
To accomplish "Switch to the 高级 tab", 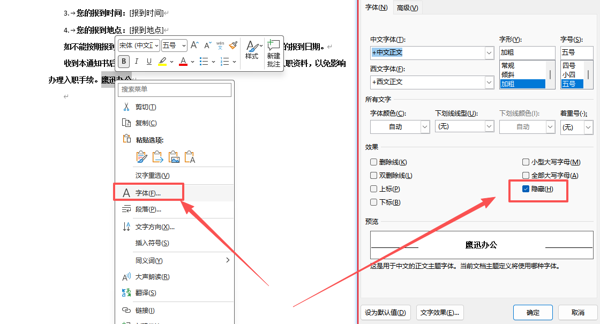I will (x=407, y=7).
